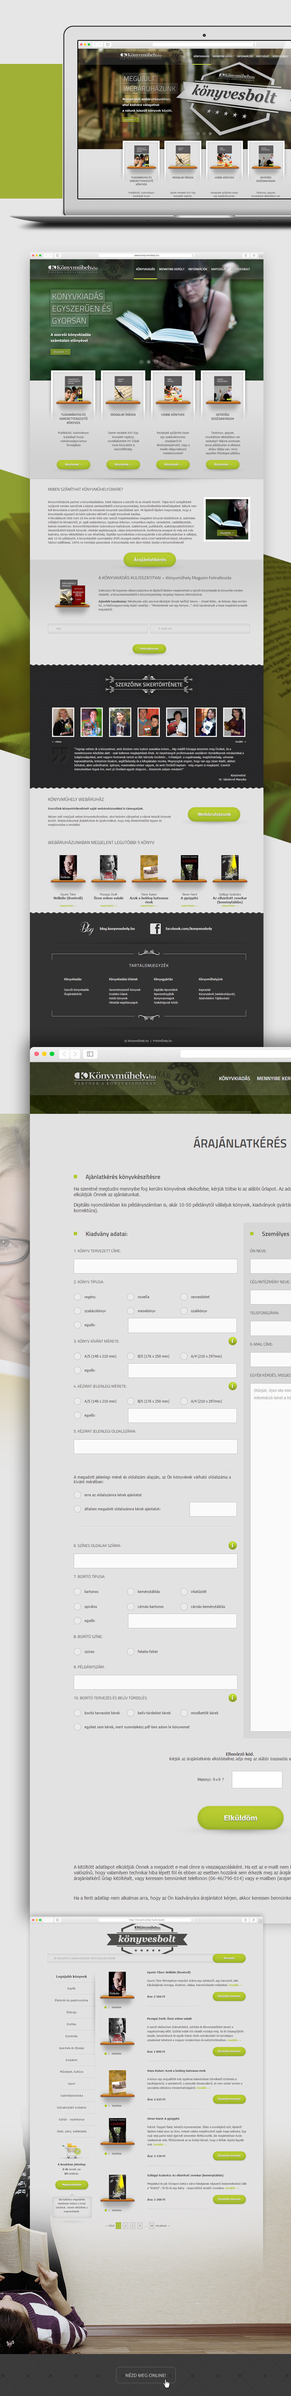
Task: Open KÖNYVKIADÁS menu on the homepage
Action: pos(145,269)
